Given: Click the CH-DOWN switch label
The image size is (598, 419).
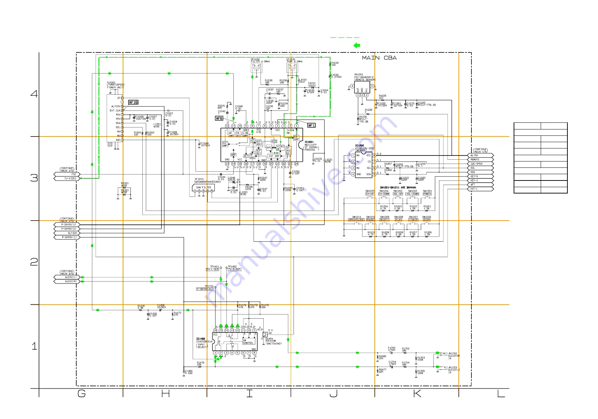Looking at the screenshot, I should [384, 194].
